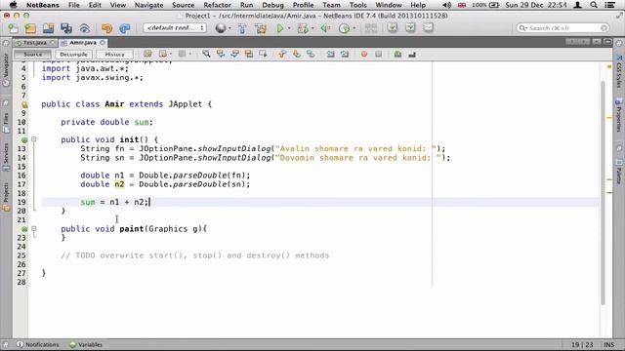Start macro recording with the red circle icon
The height and width of the screenshot is (351, 625).
click(364, 54)
